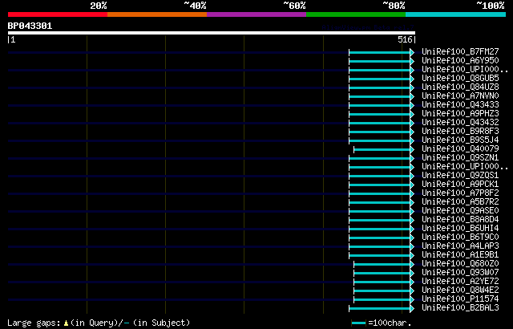Click the arrowhead ending the UniRef100_Q43433 alignment
This screenshot has width=513, height=329.
412,105
